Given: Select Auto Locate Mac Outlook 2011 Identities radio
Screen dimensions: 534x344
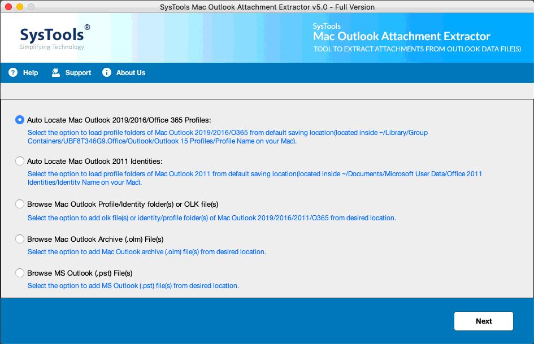Looking at the screenshot, I should coord(20,161).
